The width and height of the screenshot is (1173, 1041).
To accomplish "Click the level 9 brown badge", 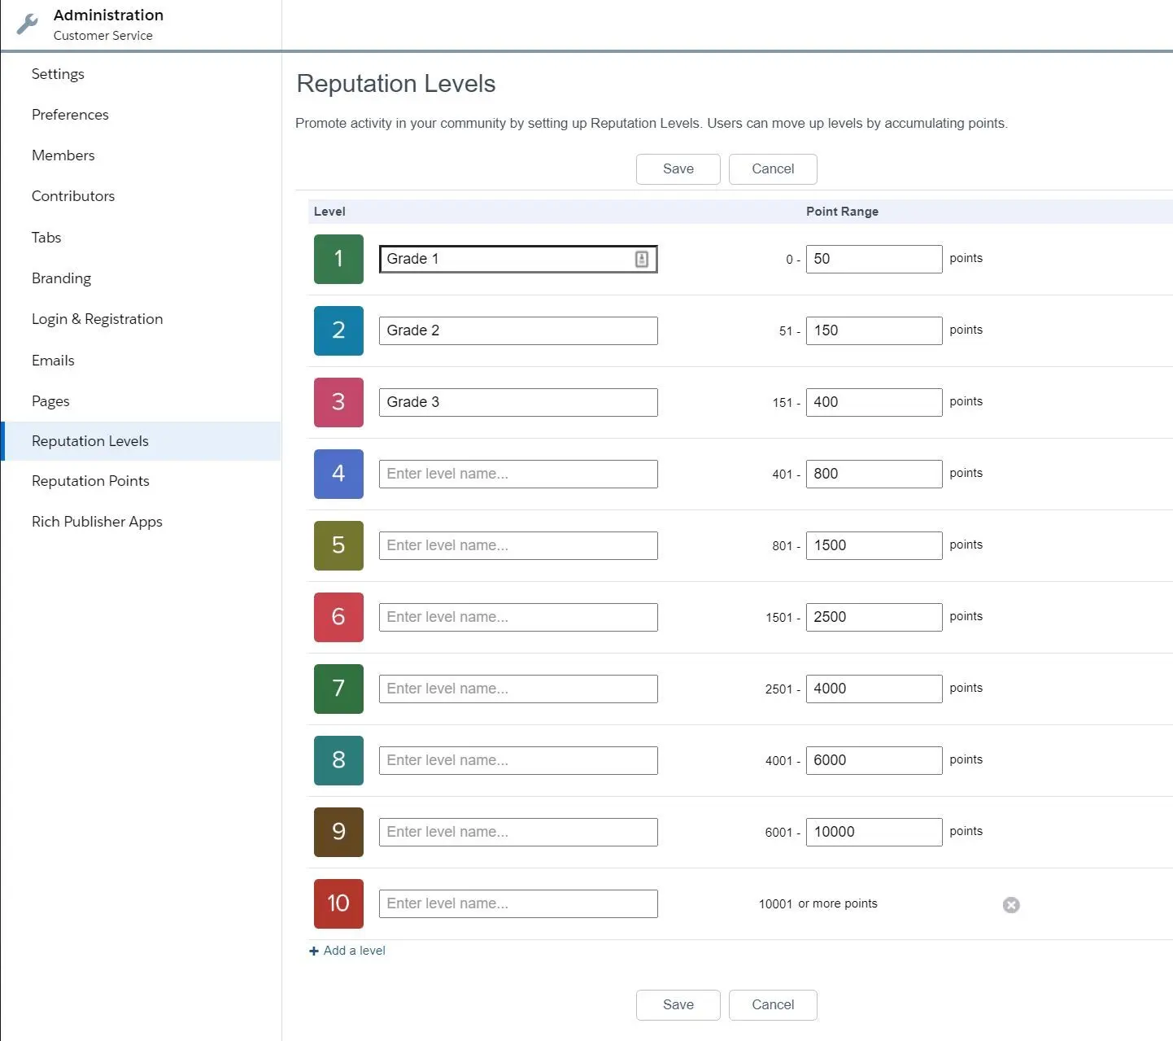I will [338, 832].
